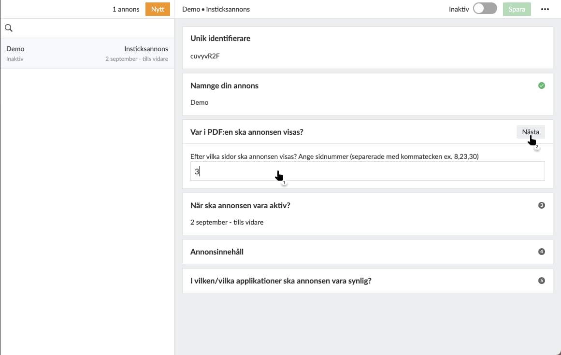The image size is (561, 355).
Task: Click the step 5 number badge
Action: point(542,281)
